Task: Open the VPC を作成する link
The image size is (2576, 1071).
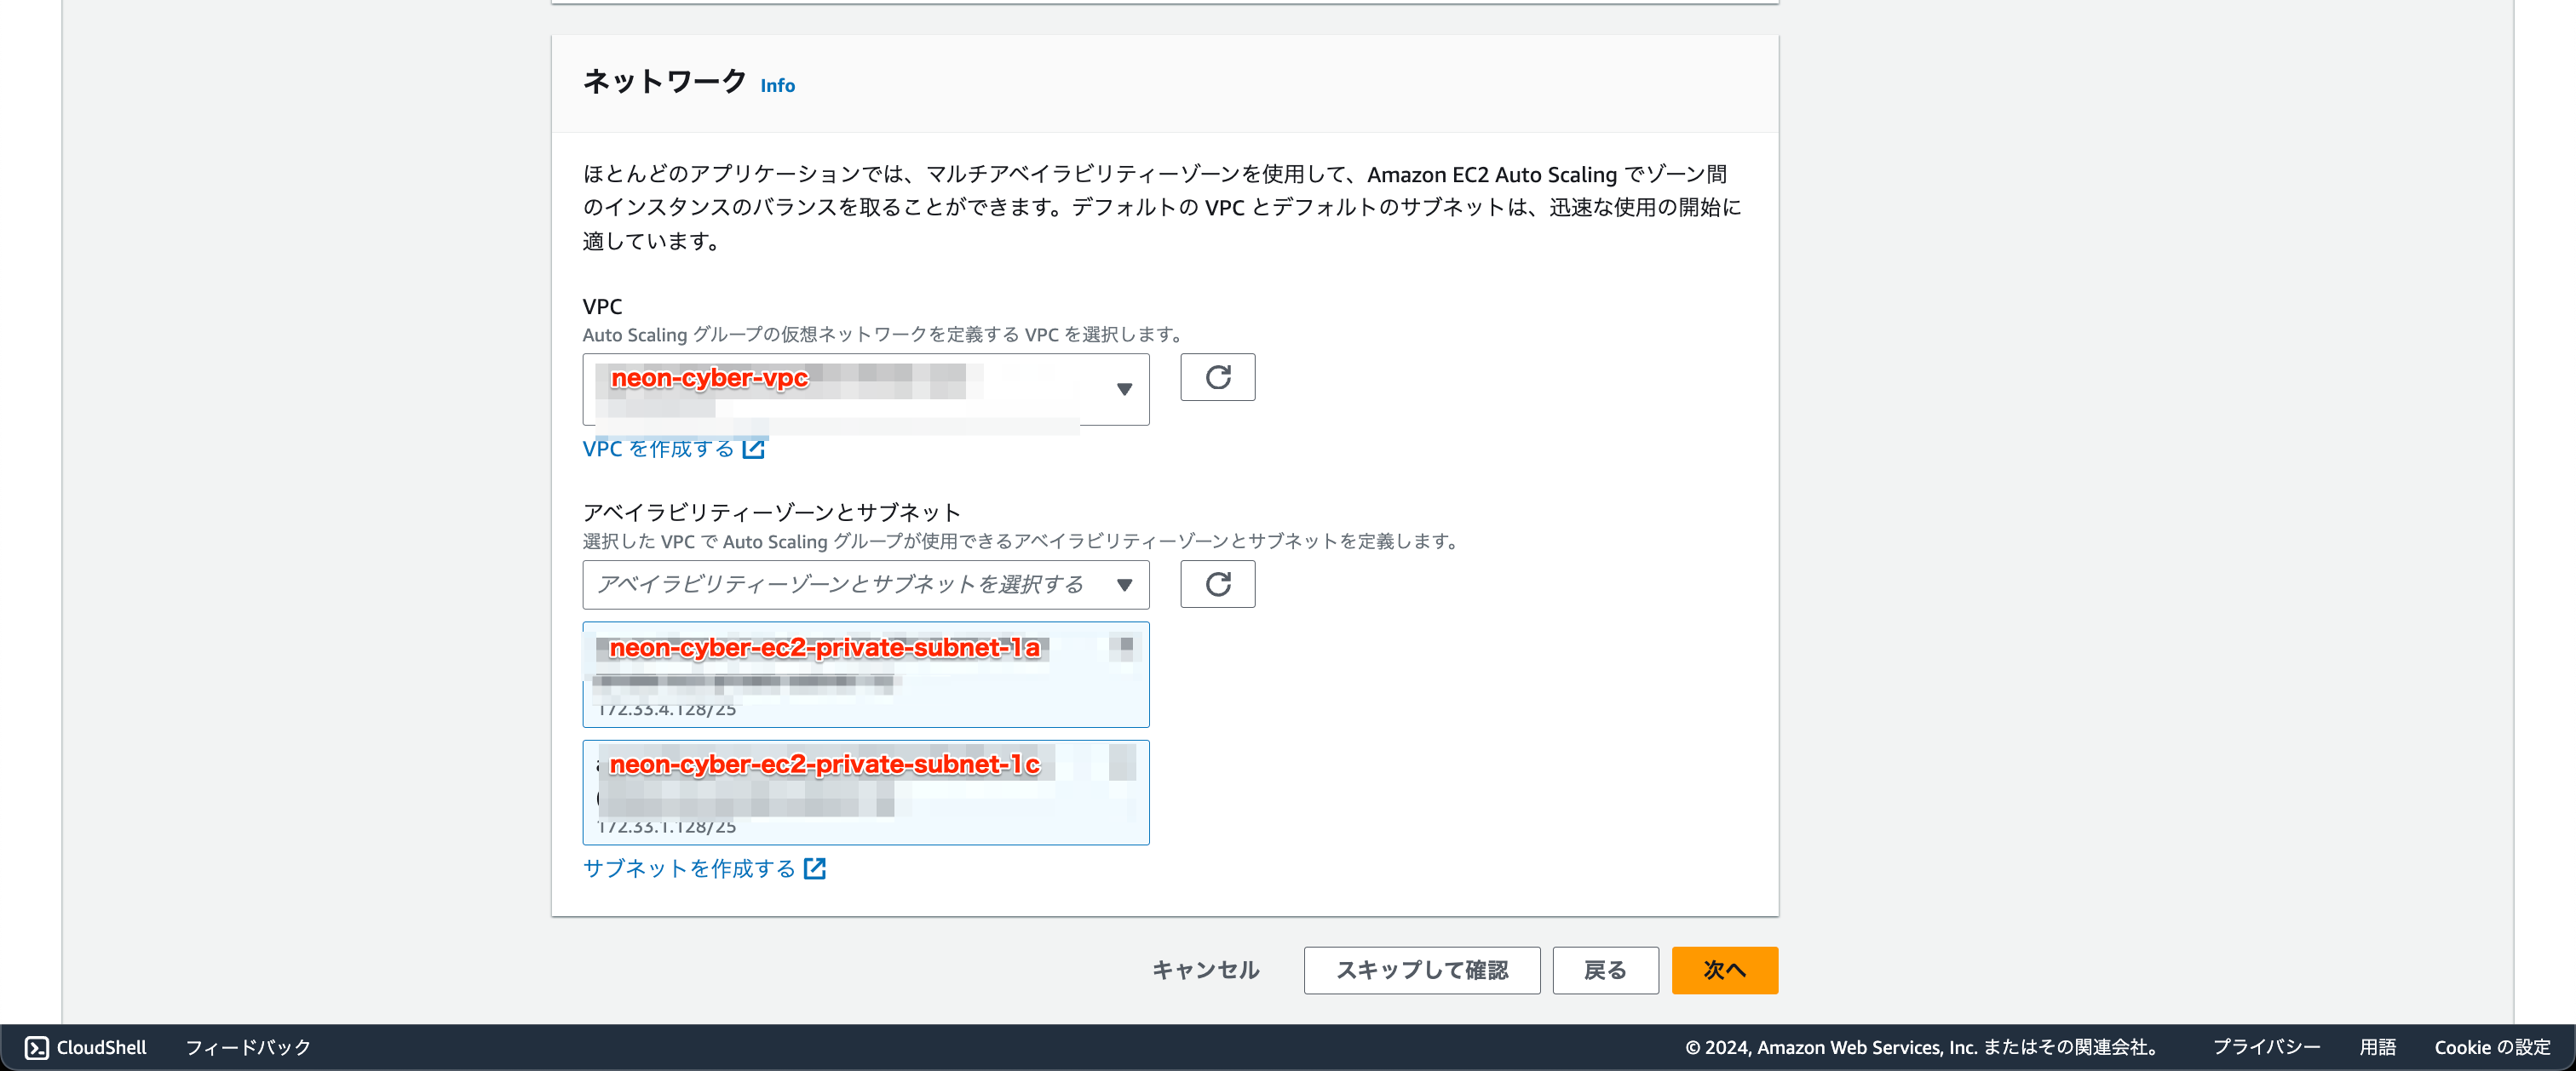Action: (660, 449)
